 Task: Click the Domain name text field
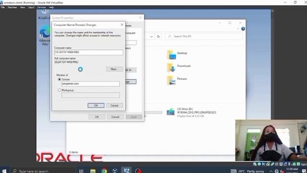91,84
